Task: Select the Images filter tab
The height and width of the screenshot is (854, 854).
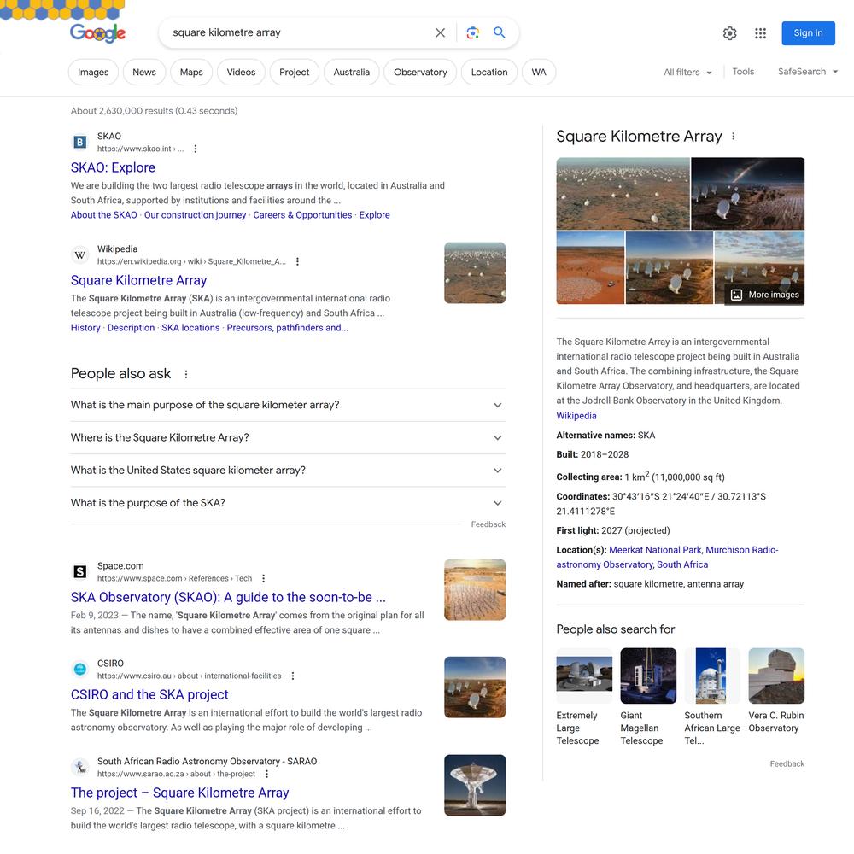Action: click(x=93, y=72)
